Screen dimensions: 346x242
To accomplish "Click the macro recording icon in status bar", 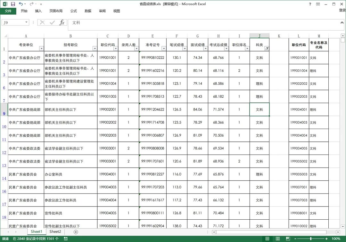I will tap(66, 239).
